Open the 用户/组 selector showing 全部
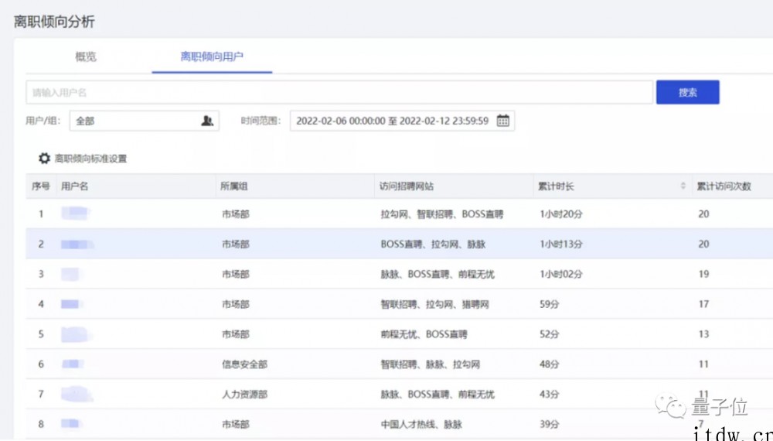 click(144, 121)
